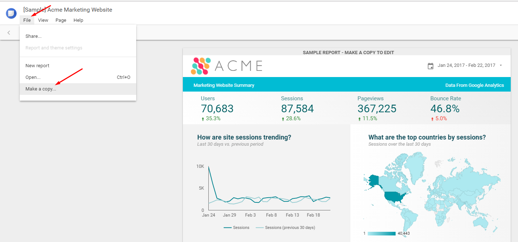Viewport: 518px width, 242px height.
Task: Open the Help menu
Action: pyautogui.click(x=78, y=20)
